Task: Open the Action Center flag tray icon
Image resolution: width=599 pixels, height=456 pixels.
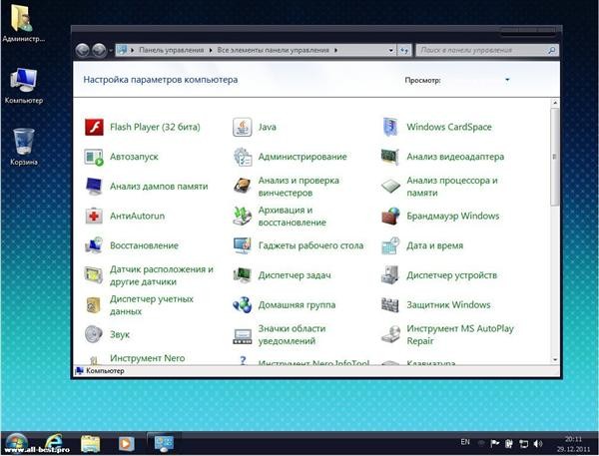Action: 495,443
